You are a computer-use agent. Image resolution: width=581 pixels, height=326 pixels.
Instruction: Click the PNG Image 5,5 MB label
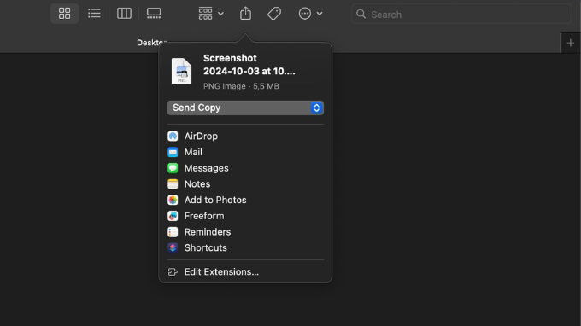pos(241,86)
